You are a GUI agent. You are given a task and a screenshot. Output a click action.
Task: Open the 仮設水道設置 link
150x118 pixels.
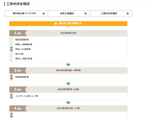[21, 40]
